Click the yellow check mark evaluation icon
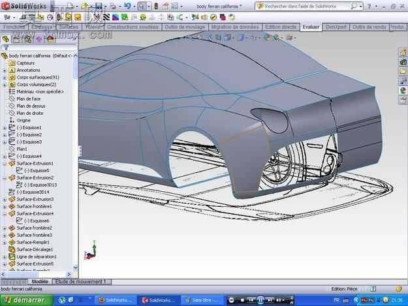 213,18
